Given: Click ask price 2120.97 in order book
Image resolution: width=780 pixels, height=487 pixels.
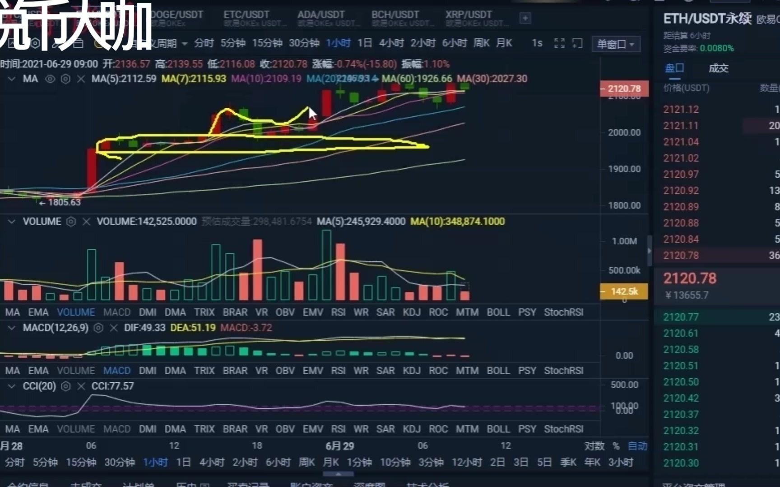Looking at the screenshot, I should pos(681,175).
